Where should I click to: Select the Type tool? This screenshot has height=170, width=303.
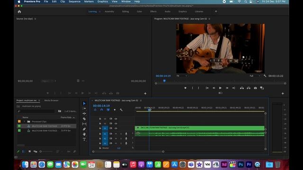84,139
